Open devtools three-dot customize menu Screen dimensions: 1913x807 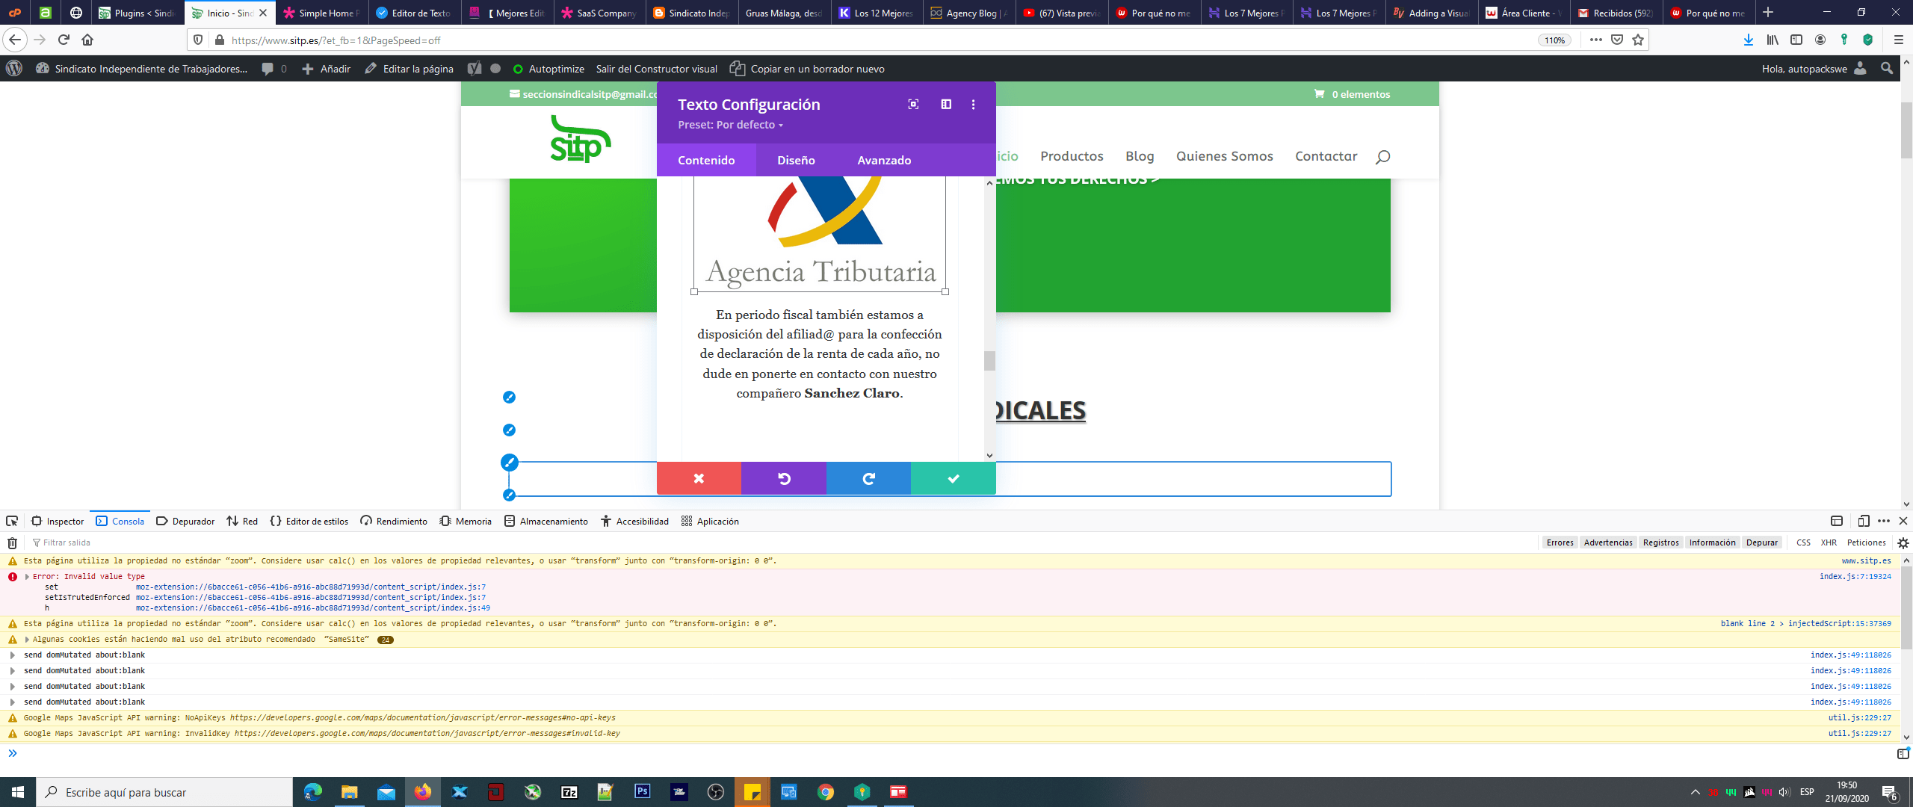tap(1883, 521)
